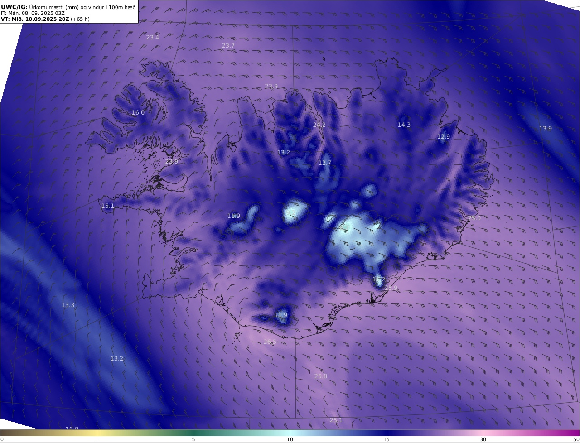580x443 pixels.
Task: Click the 15 tick on the colour scale
Action: point(387,440)
